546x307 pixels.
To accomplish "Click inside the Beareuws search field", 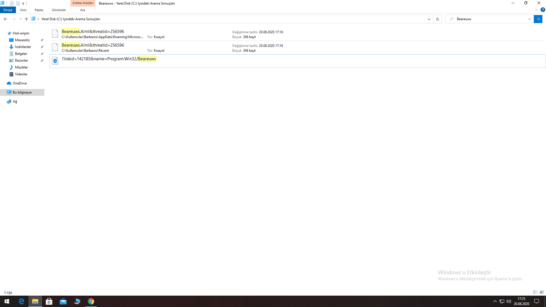I will coord(489,19).
